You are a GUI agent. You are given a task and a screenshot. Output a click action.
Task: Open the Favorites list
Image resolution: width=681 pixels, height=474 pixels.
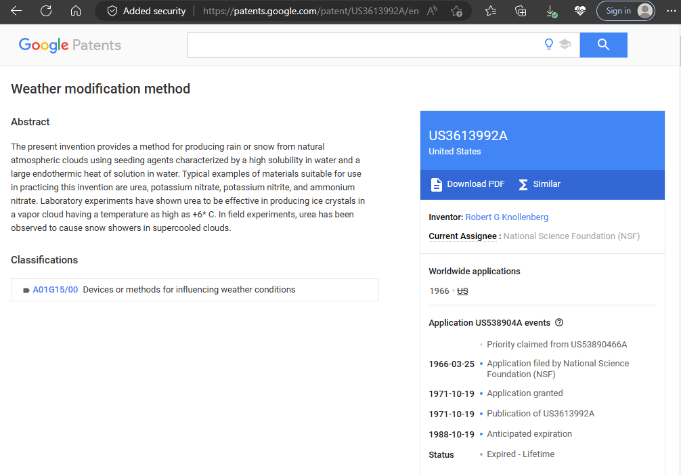(491, 11)
